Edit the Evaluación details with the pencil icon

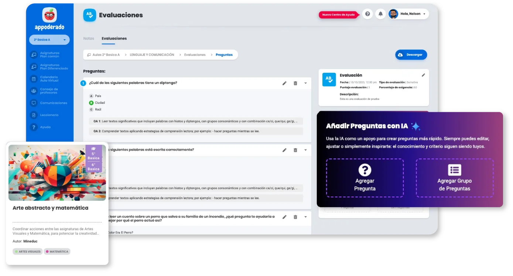423,75
